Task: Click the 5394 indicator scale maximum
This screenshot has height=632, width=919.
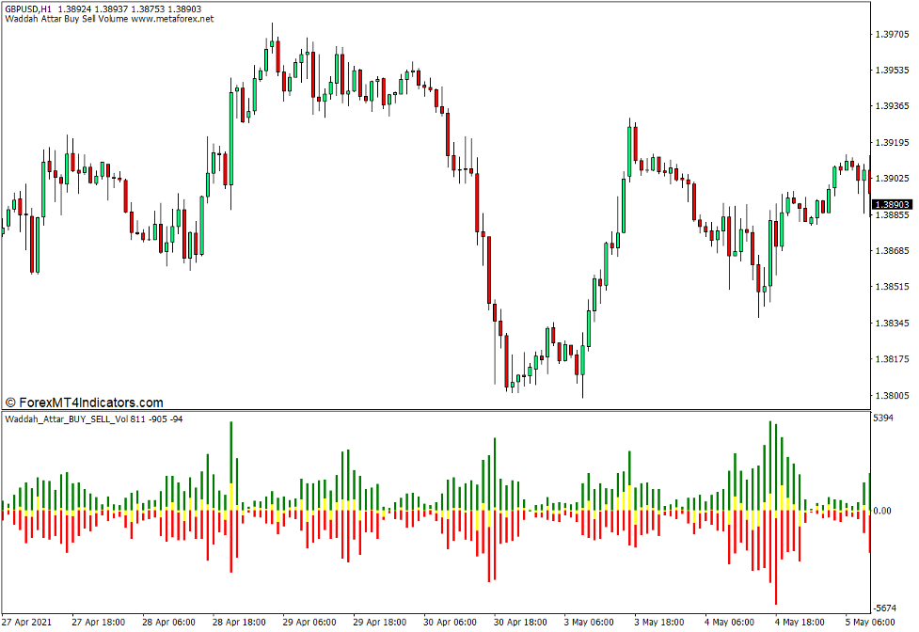Action: 883,418
